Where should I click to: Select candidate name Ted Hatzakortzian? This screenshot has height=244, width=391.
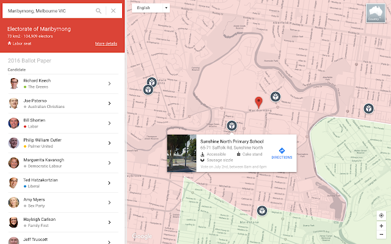click(x=41, y=180)
